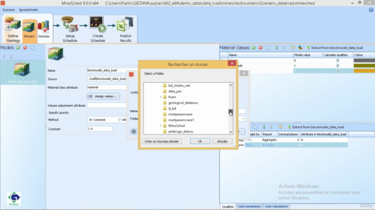Toggle Calculate qualities for model value 0
This screenshot has height=210, width=375.
pyautogui.click(x=337, y=61)
